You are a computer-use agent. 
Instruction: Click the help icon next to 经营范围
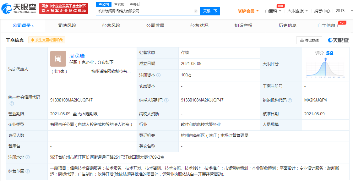point(28,171)
